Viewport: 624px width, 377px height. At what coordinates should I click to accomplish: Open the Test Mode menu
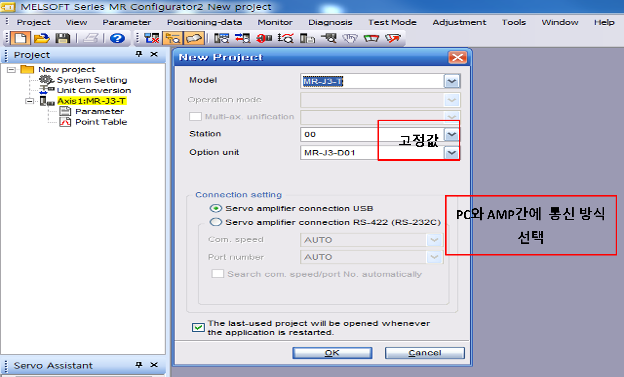(392, 22)
